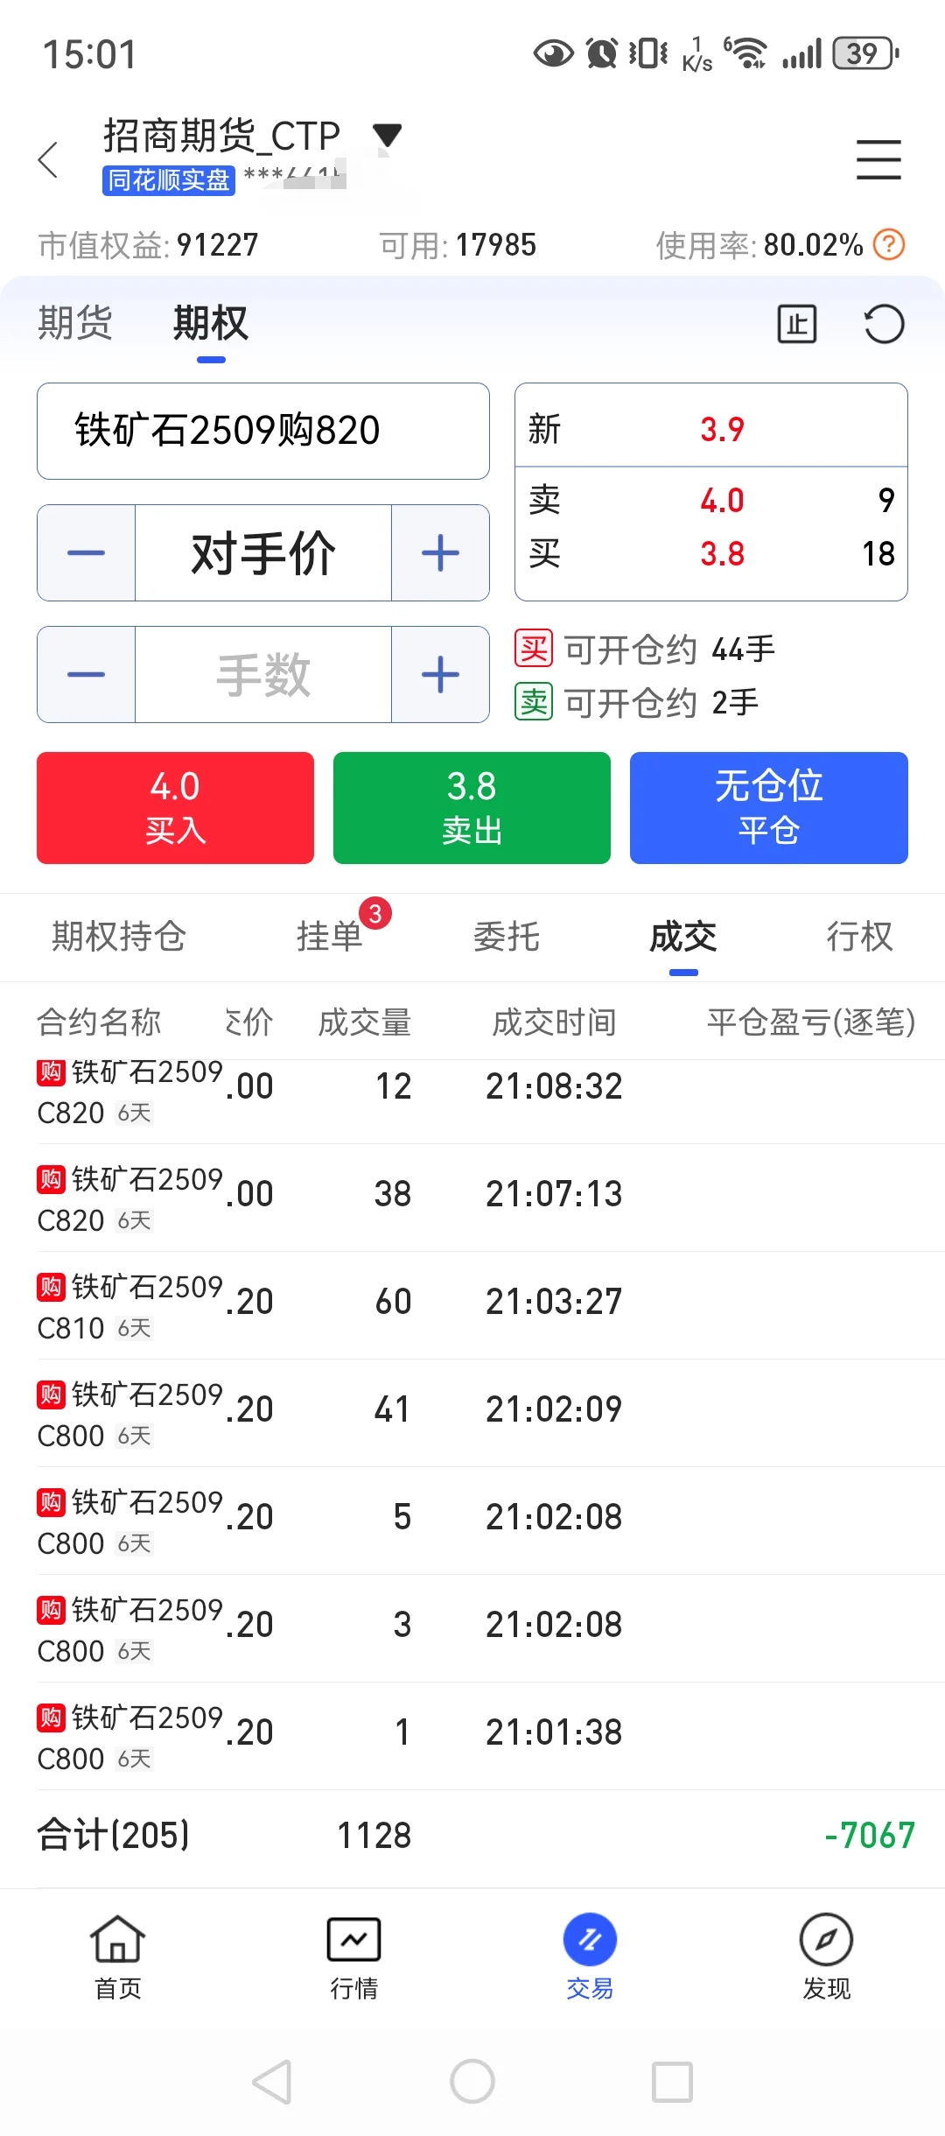Screen dimensions: 945x2136
Task: Open the 行权 tab
Action: click(860, 937)
